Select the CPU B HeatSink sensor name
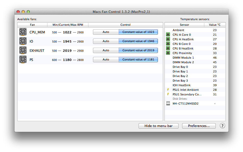The image size is (243, 152). [x=183, y=48]
